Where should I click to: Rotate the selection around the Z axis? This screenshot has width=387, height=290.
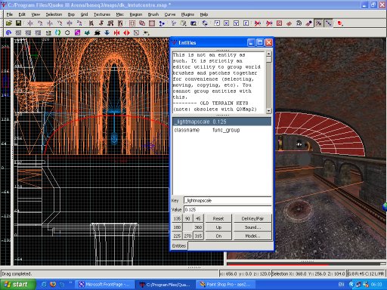tap(79, 23)
